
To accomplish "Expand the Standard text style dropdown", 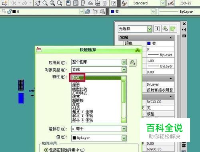I will (163, 3).
